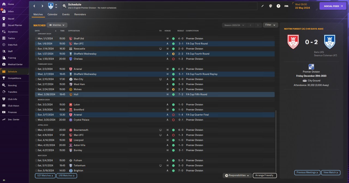Select the Man City 3 - 0 match row

pos(155,79)
